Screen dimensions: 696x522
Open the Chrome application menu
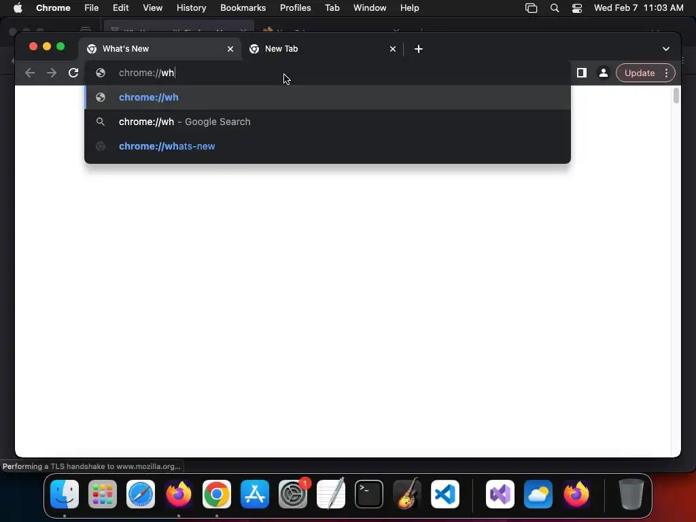click(x=53, y=8)
